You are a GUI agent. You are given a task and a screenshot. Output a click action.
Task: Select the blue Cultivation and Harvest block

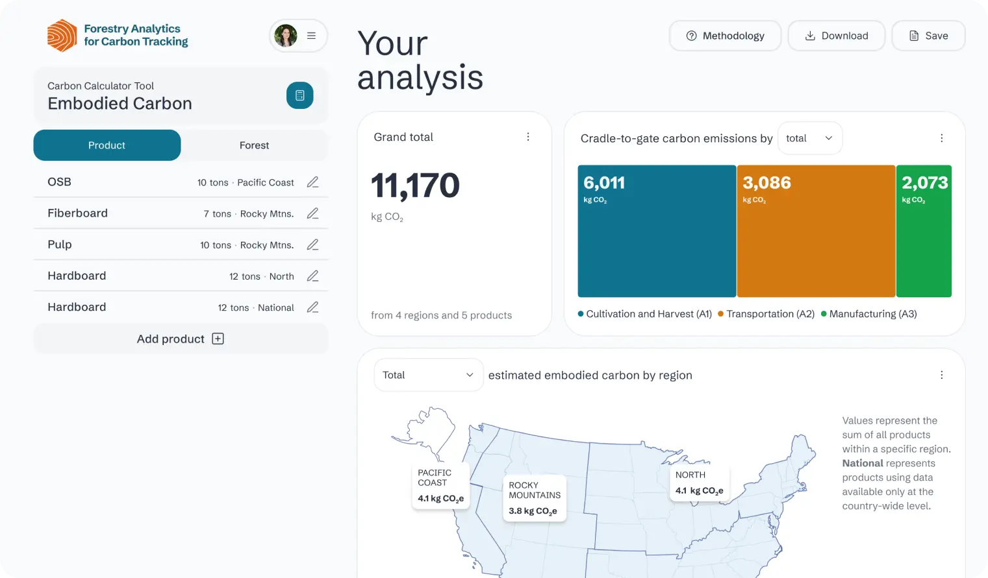(x=657, y=231)
